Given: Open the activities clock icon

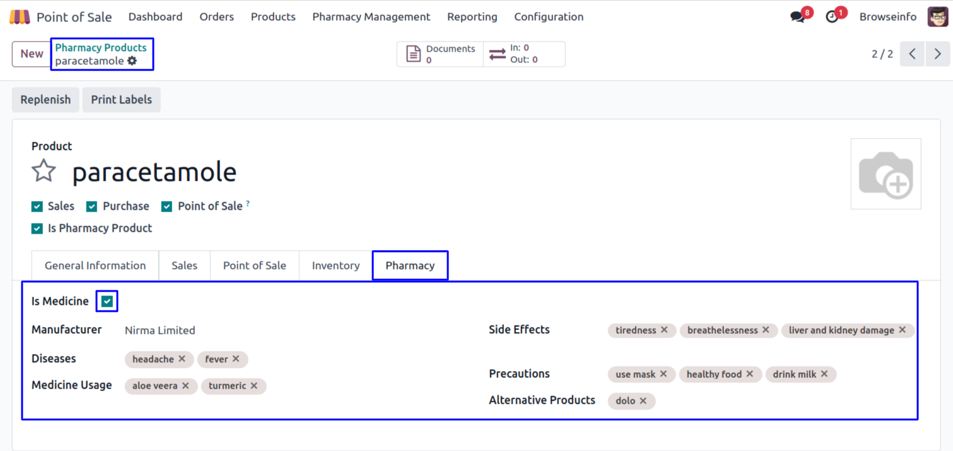Looking at the screenshot, I should coord(833,17).
